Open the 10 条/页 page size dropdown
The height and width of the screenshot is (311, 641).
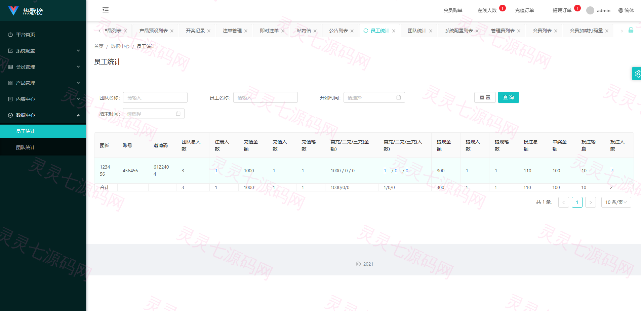[x=616, y=202]
